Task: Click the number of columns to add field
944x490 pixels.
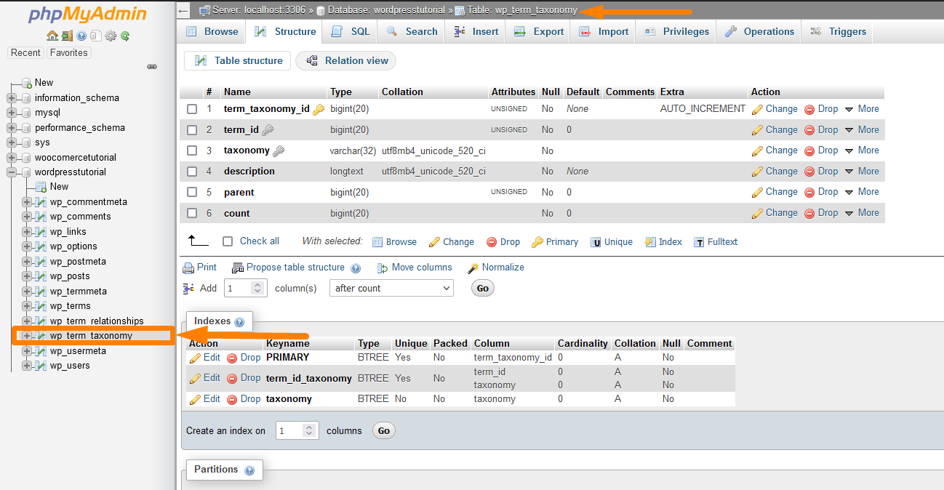Action: pyautogui.click(x=247, y=289)
